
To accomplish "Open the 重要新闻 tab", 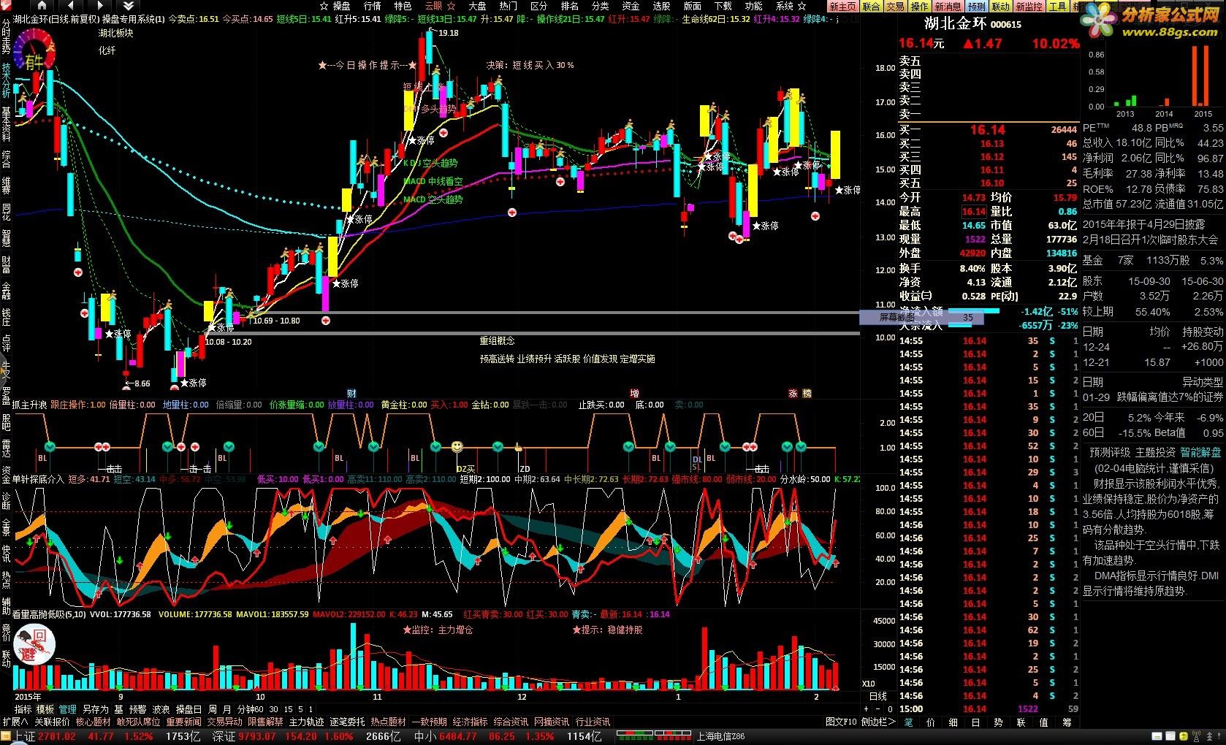I will [x=183, y=722].
